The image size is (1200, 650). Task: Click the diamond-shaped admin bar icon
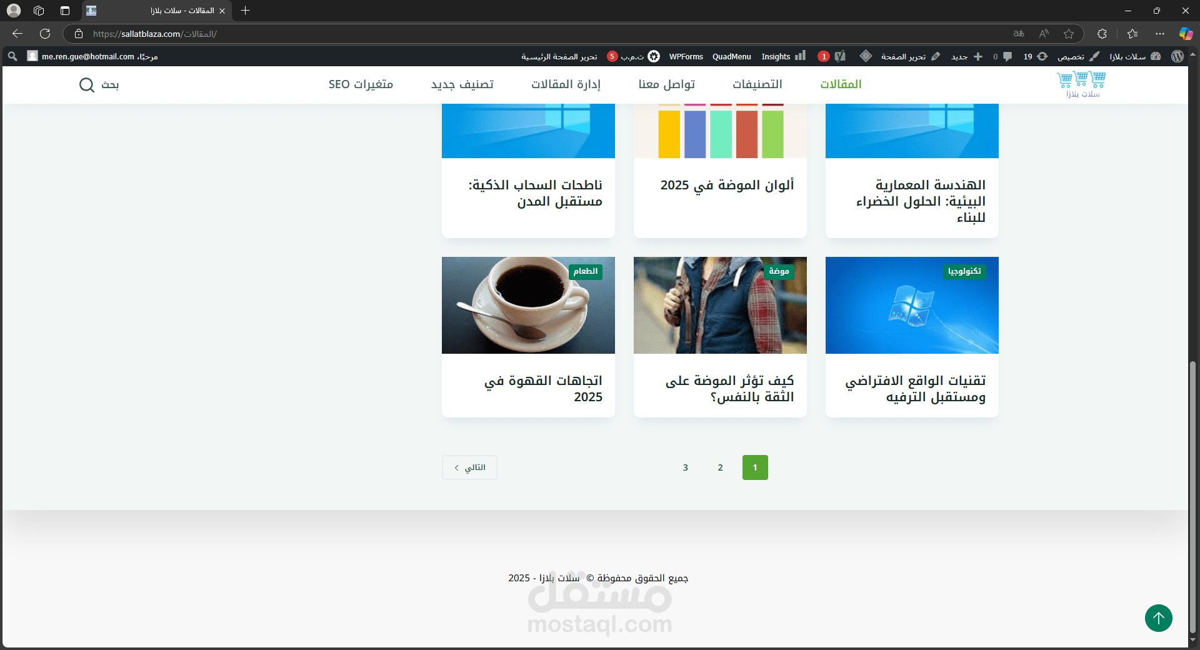coord(866,56)
